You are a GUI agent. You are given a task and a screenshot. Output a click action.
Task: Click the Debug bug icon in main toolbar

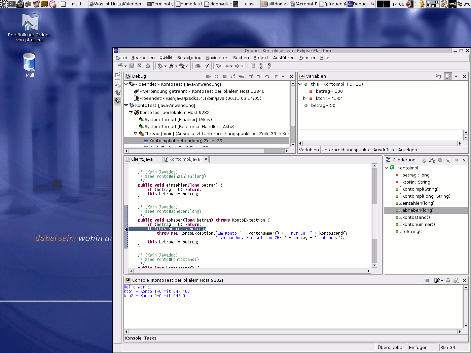[160, 66]
